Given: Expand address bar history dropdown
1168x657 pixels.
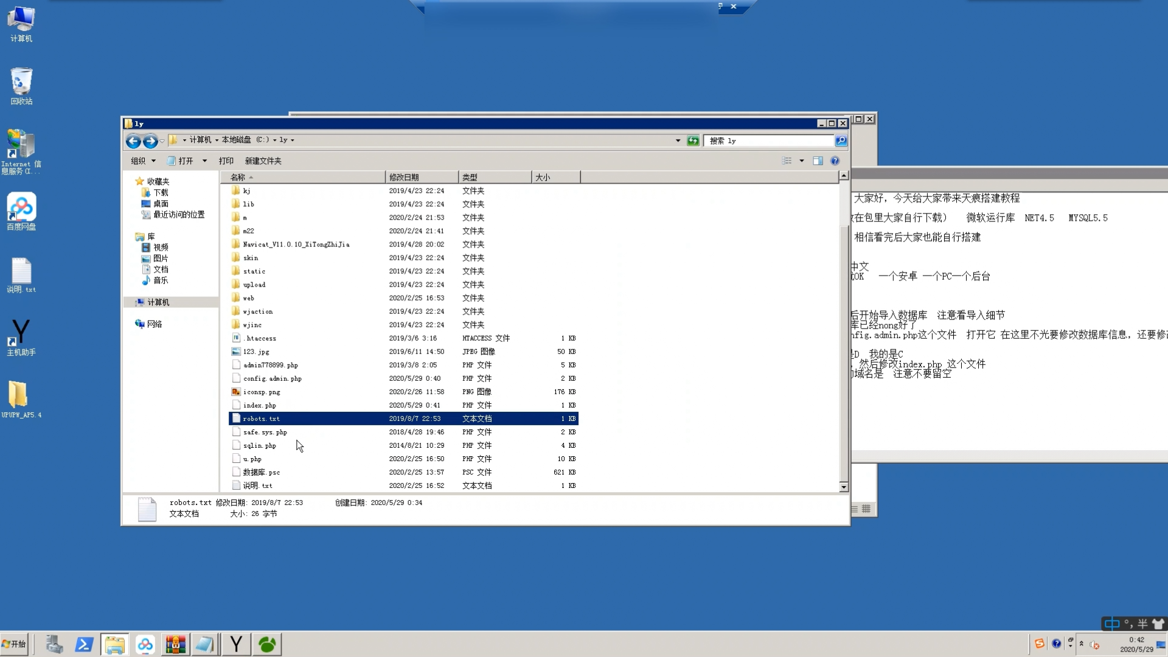Looking at the screenshot, I should (x=678, y=141).
